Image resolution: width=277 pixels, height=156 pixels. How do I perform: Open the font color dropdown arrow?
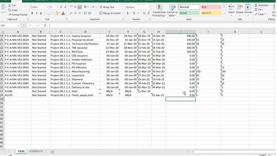66,13
